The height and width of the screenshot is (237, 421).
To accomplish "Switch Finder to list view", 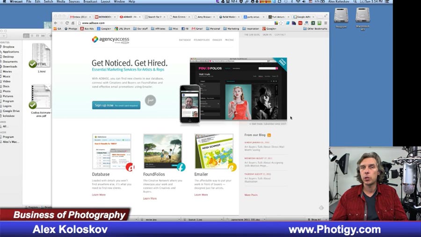I will point(32,36).
